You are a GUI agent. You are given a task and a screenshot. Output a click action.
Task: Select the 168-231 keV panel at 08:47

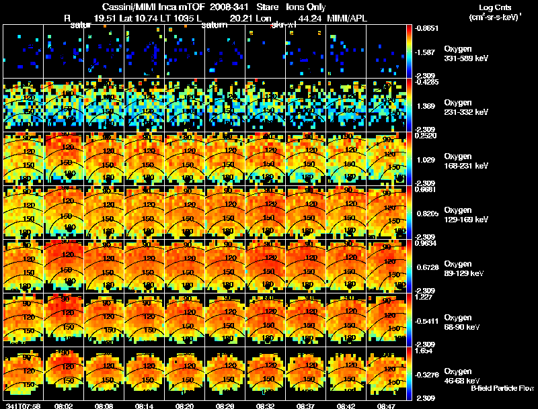pos(386,159)
